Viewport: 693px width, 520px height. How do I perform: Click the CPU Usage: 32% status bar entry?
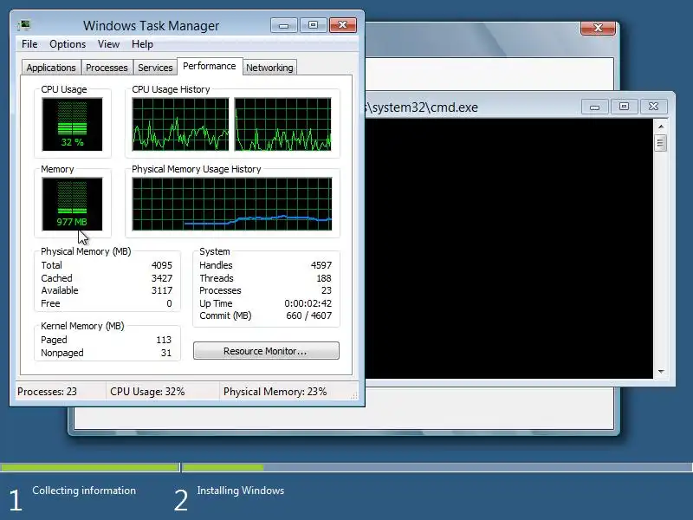click(x=147, y=392)
